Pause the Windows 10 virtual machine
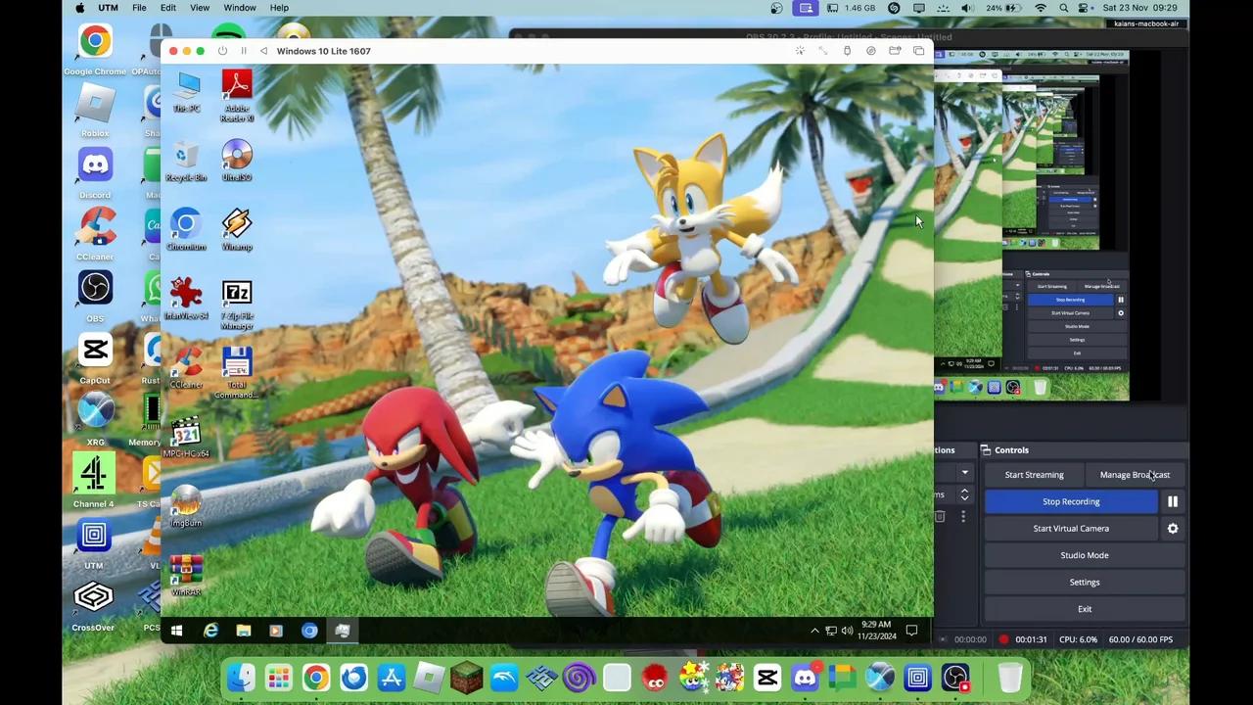This screenshot has width=1253, height=705. tap(243, 51)
